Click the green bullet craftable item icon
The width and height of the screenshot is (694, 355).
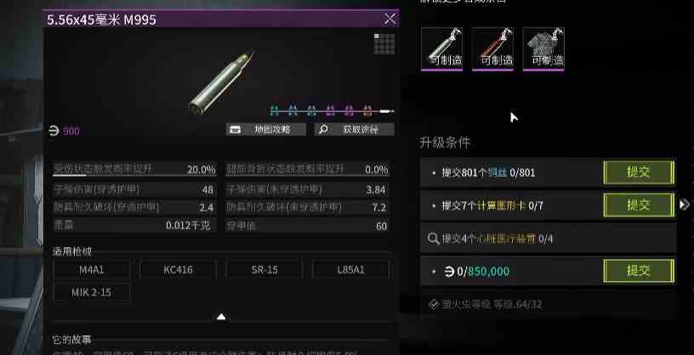point(441,48)
